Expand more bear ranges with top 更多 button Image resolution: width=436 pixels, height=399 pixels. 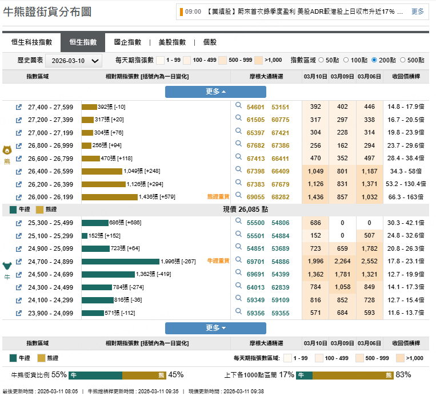coord(215,92)
